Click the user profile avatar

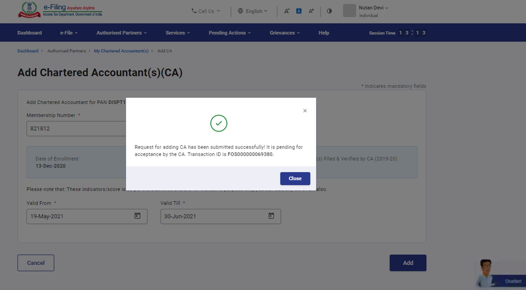click(x=349, y=11)
